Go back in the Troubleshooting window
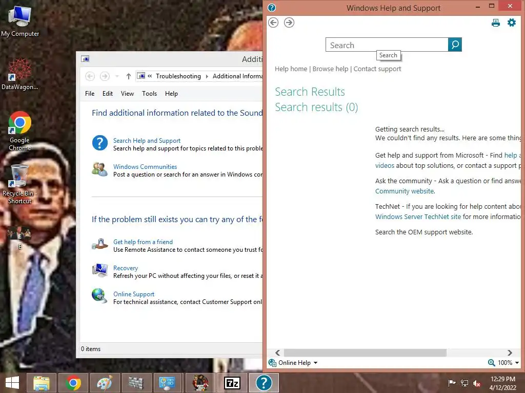Image resolution: width=525 pixels, height=393 pixels. (90, 76)
